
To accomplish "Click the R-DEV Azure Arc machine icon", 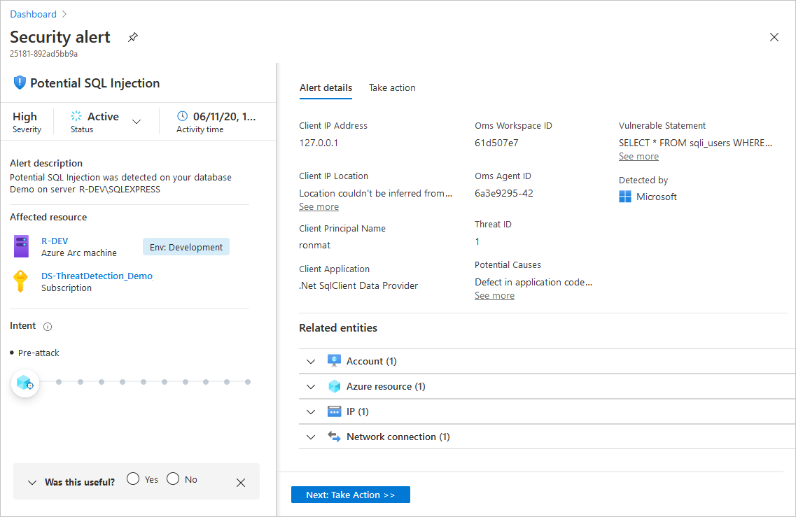I will tap(22, 246).
